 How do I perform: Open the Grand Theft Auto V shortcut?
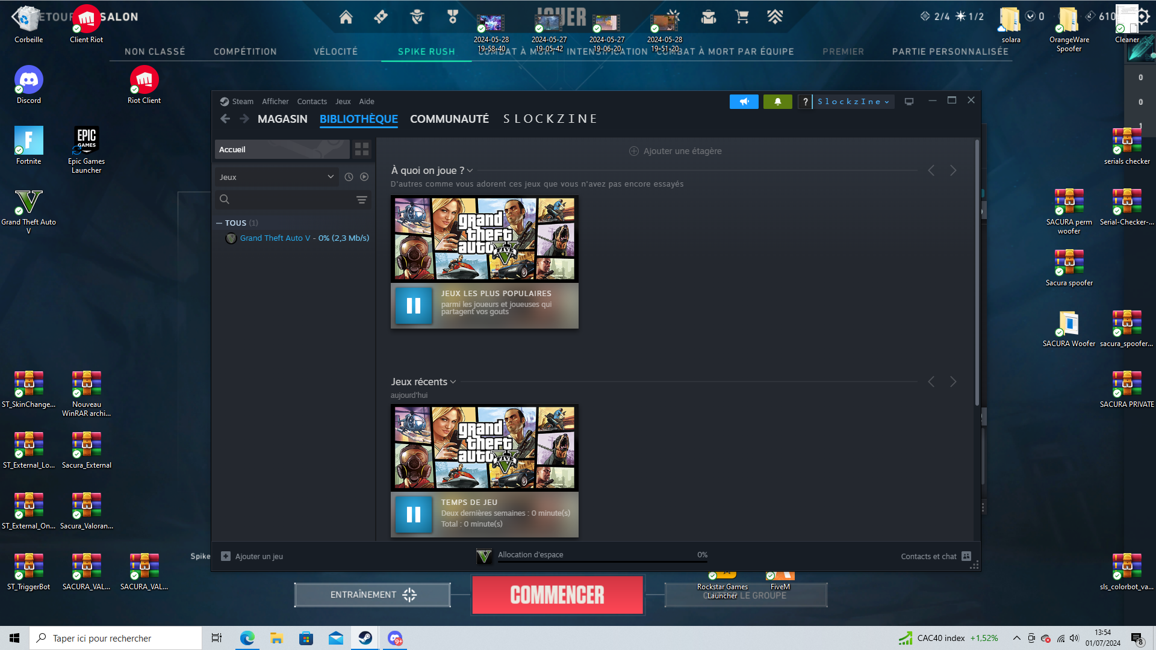28,211
